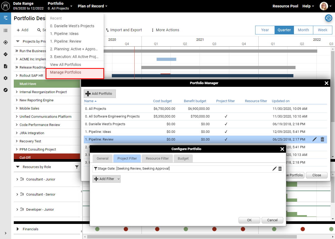Viewport: 335px width, 239px height.
Task: Click the Resources by Role filter funnel
Action: (77, 167)
